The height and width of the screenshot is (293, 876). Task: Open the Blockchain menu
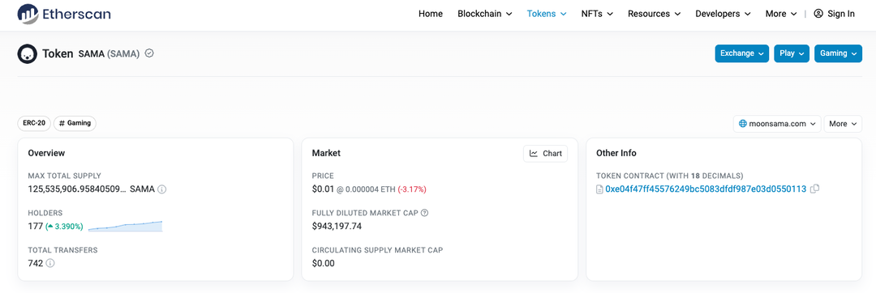[x=485, y=14]
